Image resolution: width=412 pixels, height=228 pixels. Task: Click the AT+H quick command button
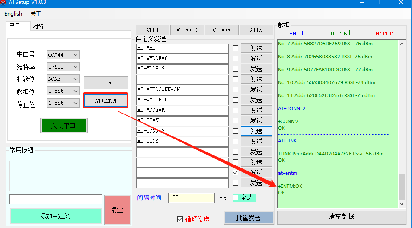(152, 30)
